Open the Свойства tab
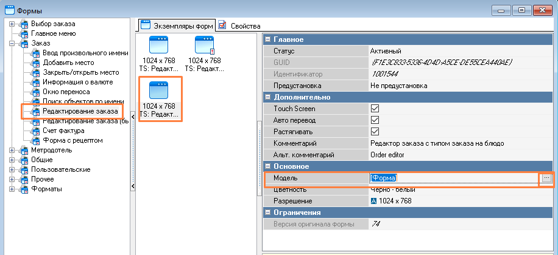Viewport: 558px width, 255px height. click(245, 25)
